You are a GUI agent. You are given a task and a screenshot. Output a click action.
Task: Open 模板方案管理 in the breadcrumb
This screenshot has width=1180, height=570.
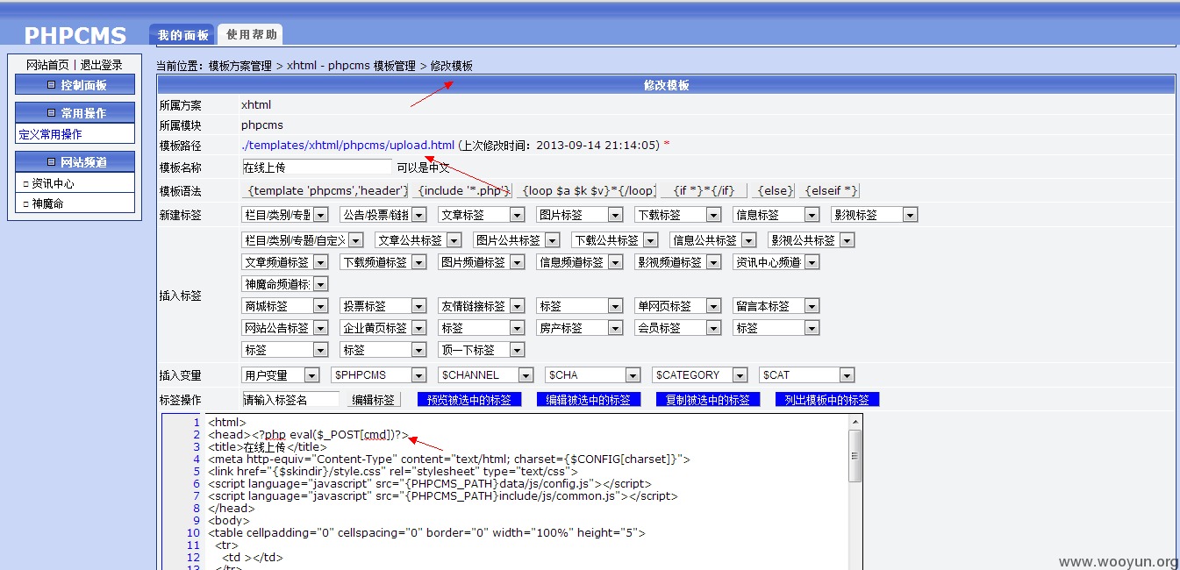coord(240,66)
